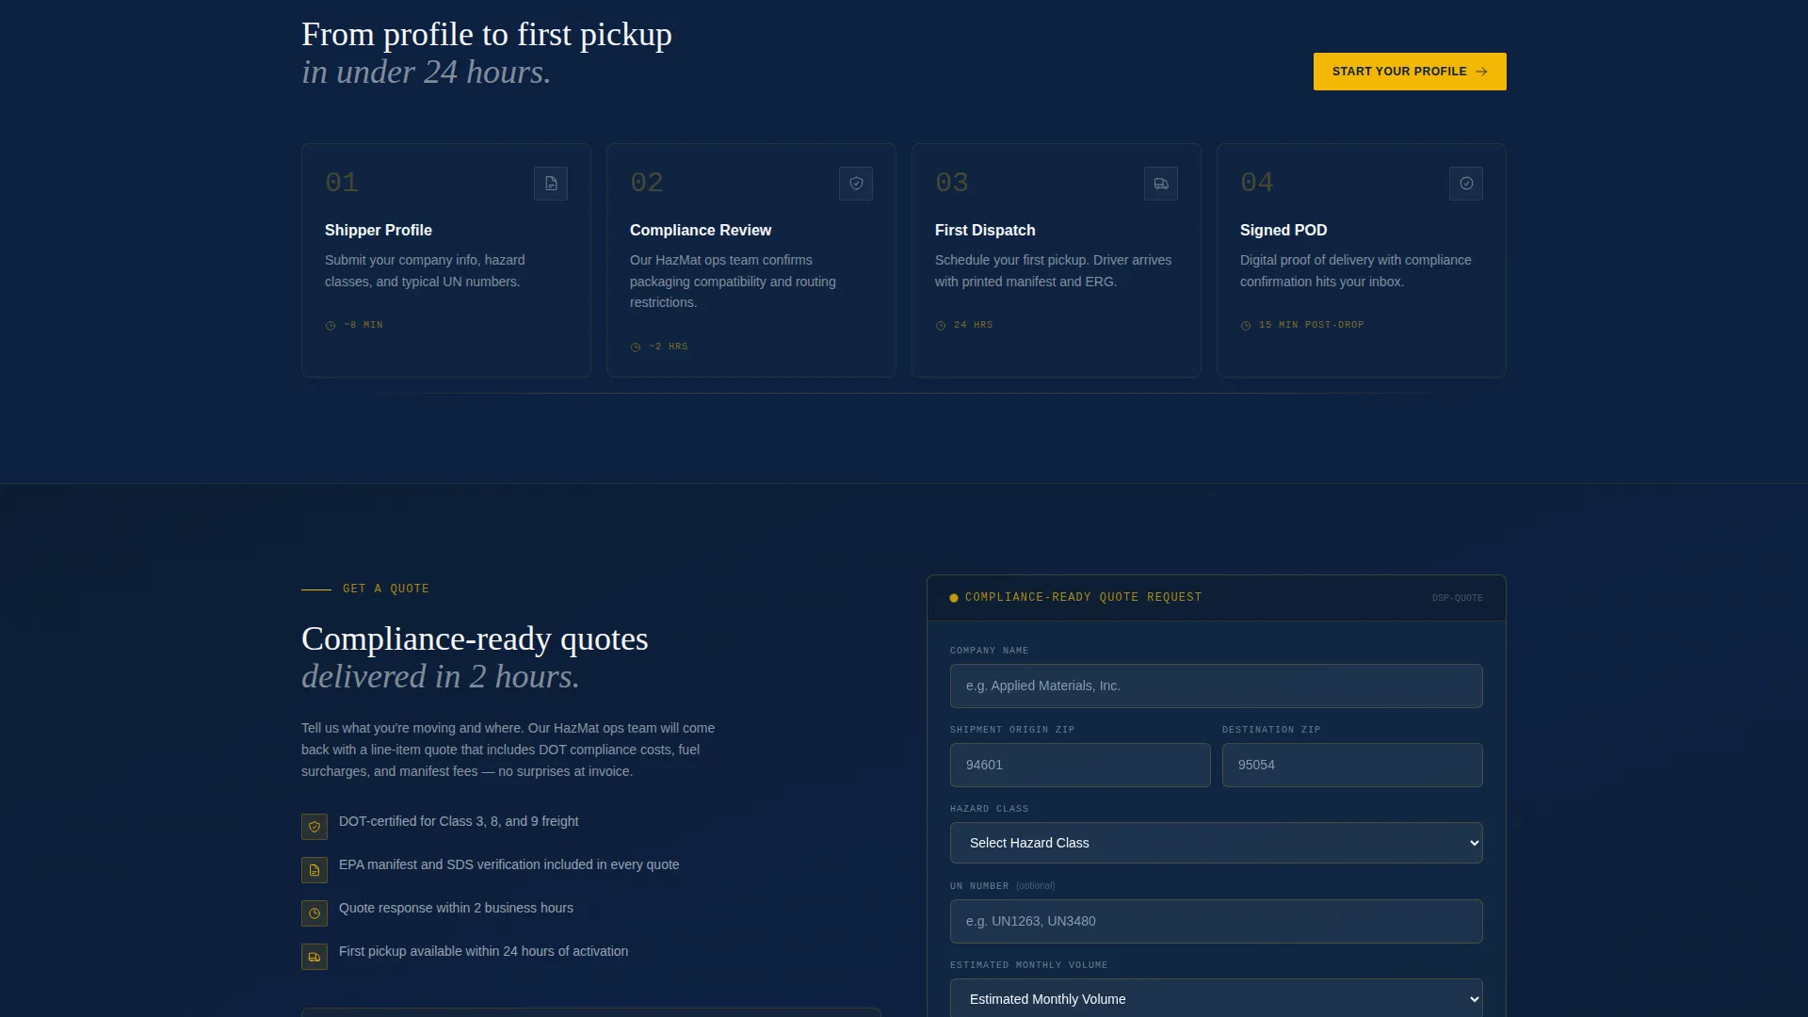Click the Compliance Review card title

tap(701, 230)
